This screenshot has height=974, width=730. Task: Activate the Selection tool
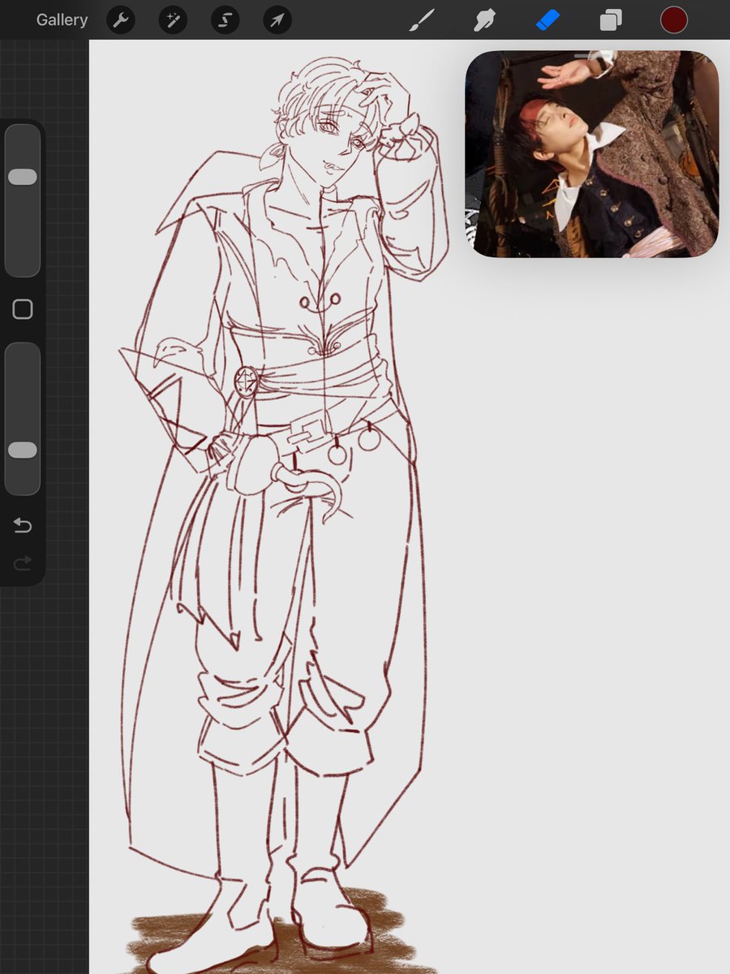point(225,19)
